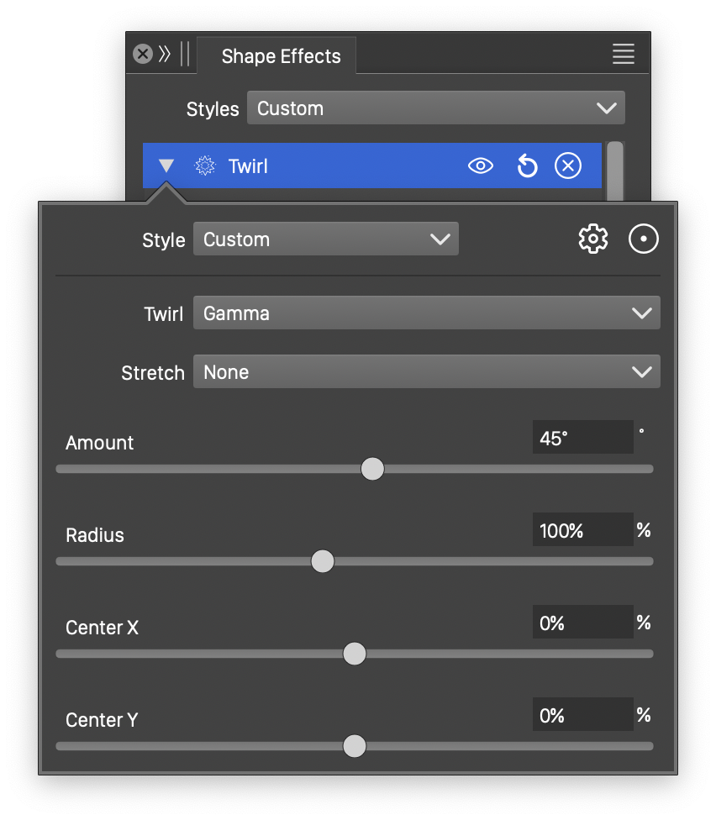Click the circular center target icon
Image resolution: width=716 pixels, height=820 pixels.
pyautogui.click(x=644, y=239)
